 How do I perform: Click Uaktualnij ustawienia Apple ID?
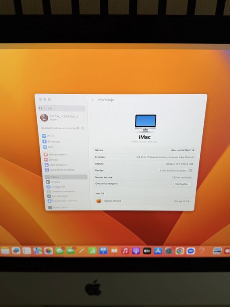point(63,128)
